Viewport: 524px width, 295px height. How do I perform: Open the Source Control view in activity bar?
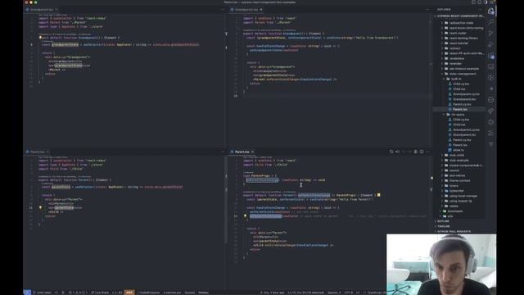click(491, 33)
